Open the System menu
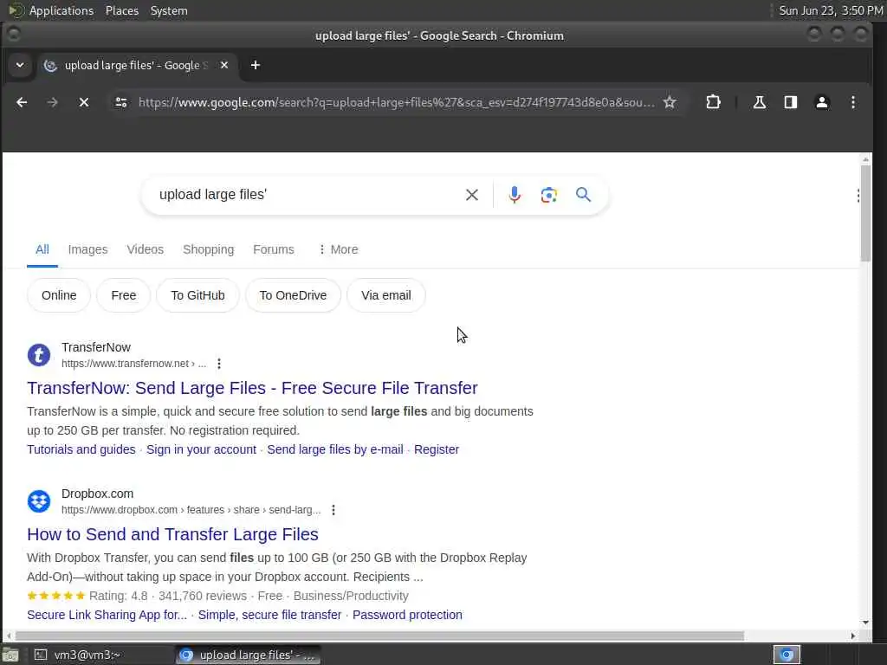The width and height of the screenshot is (887, 665). click(x=169, y=10)
